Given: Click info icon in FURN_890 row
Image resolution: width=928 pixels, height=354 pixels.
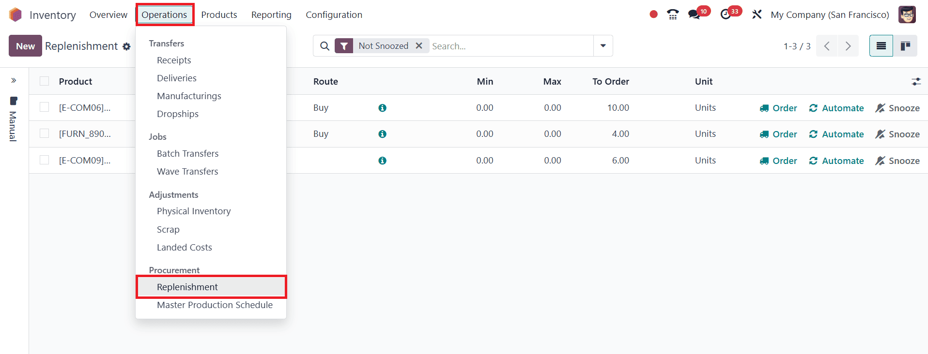Looking at the screenshot, I should (382, 134).
